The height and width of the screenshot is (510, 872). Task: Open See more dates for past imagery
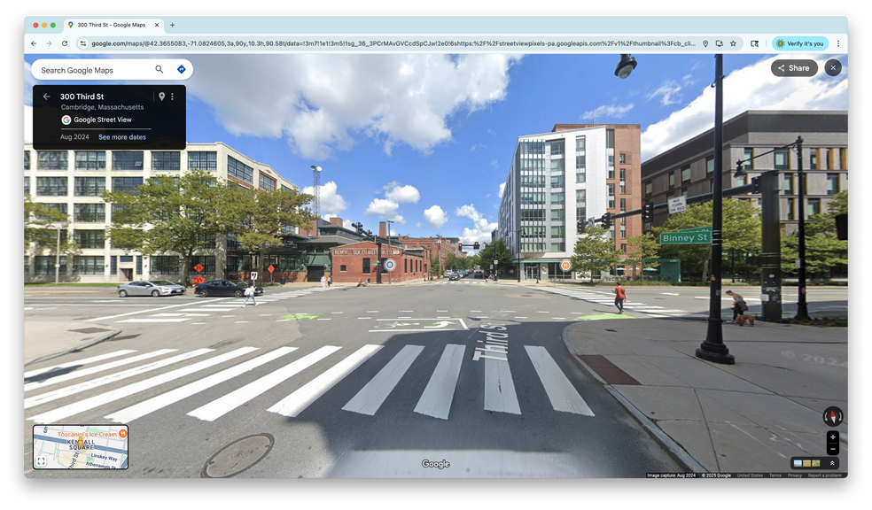click(x=121, y=136)
